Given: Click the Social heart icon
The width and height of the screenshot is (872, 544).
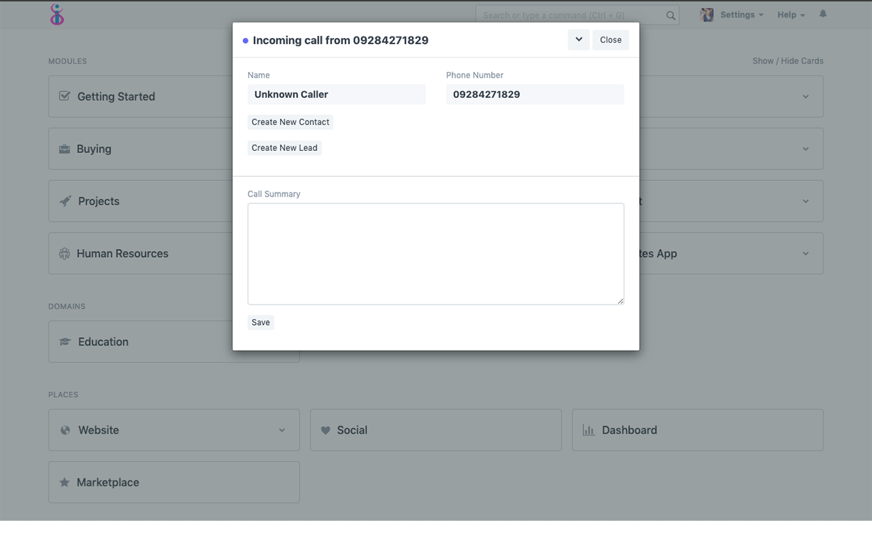Looking at the screenshot, I should pos(326,430).
